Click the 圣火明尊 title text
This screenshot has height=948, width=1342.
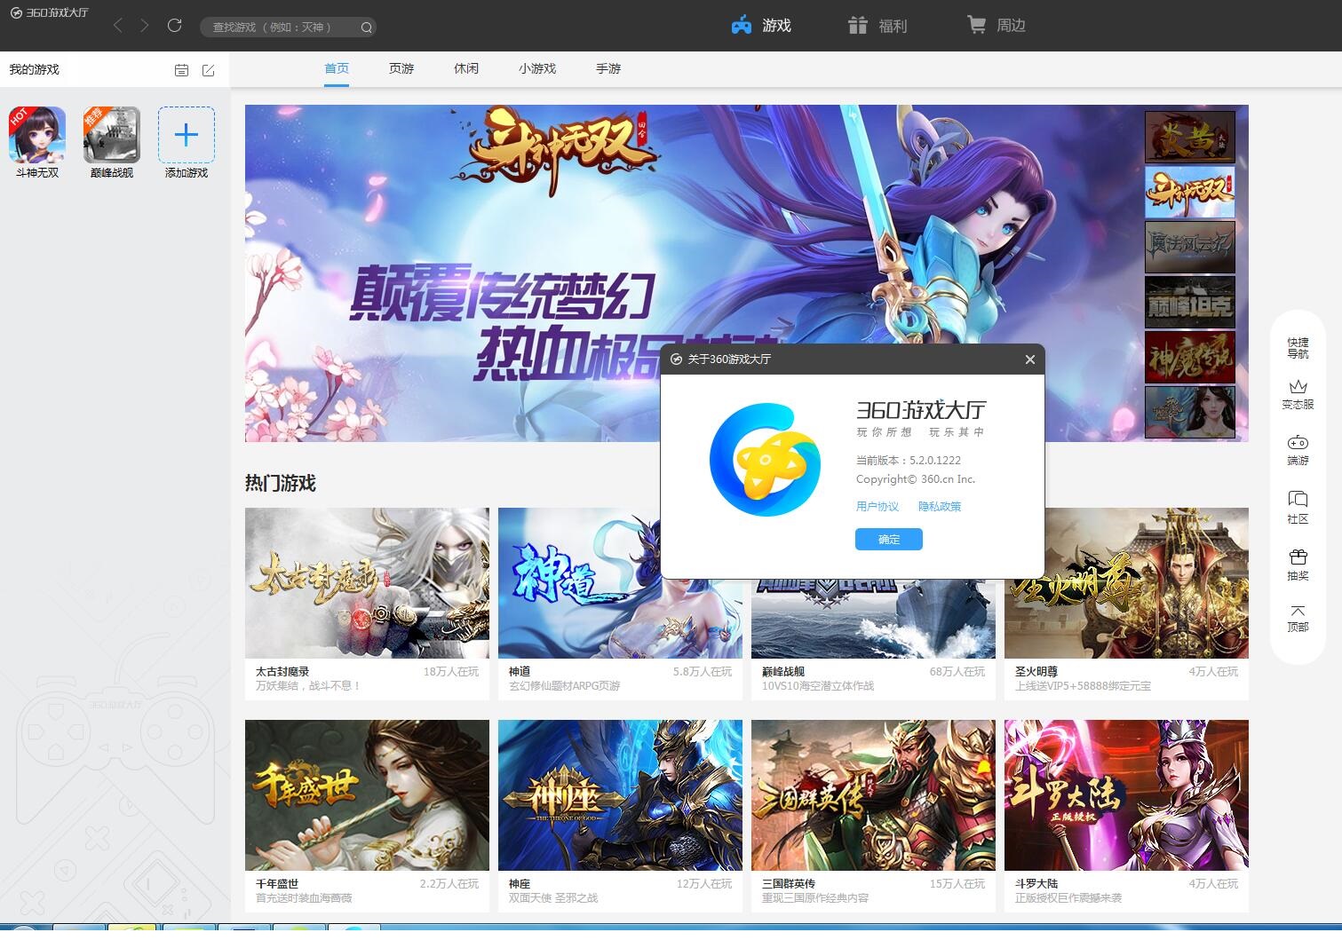coord(1036,672)
